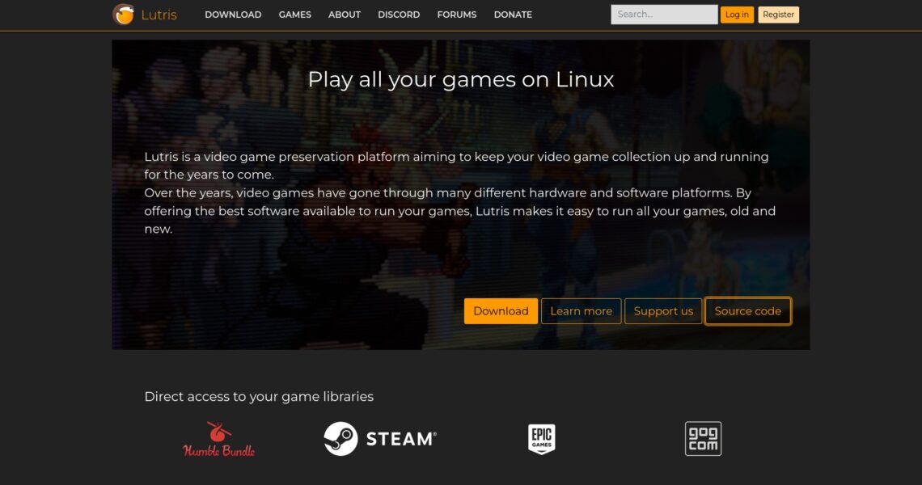Click the Lutris logo icon
This screenshot has width=922, height=485.
[123, 15]
